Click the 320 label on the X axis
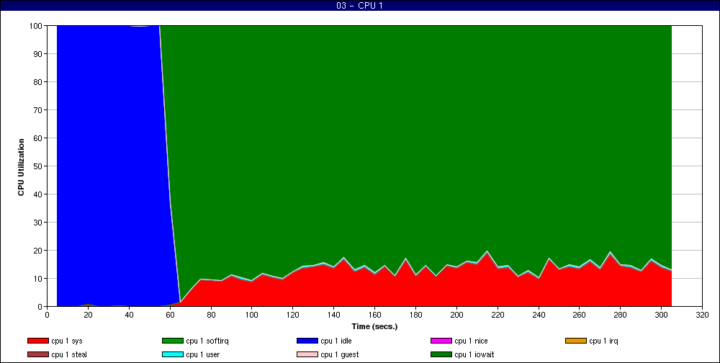This screenshot has width=720, height=363. click(x=702, y=314)
